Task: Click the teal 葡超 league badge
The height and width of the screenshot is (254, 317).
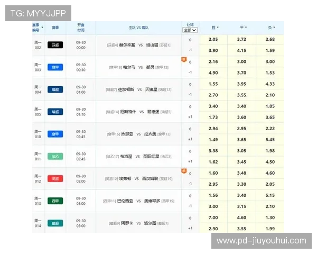Action: [x=55, y=223]
